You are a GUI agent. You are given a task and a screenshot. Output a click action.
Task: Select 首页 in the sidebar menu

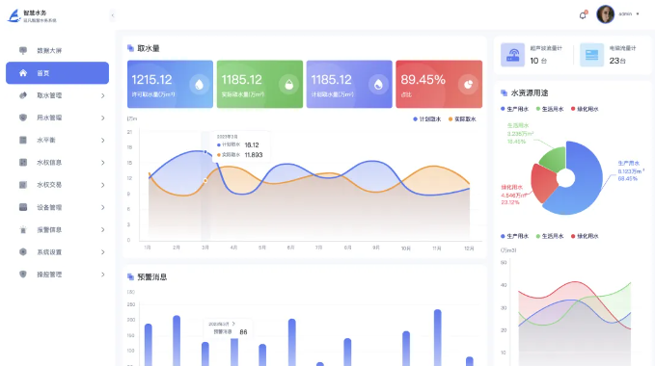click(x=57, y=73)
